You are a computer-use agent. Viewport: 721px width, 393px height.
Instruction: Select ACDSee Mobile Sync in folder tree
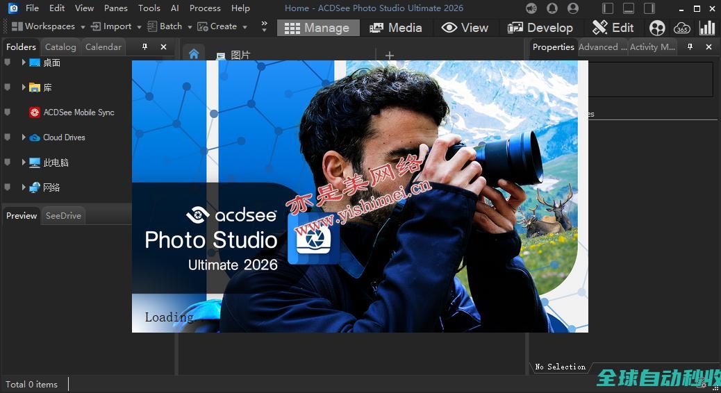[x=78, y=112]
